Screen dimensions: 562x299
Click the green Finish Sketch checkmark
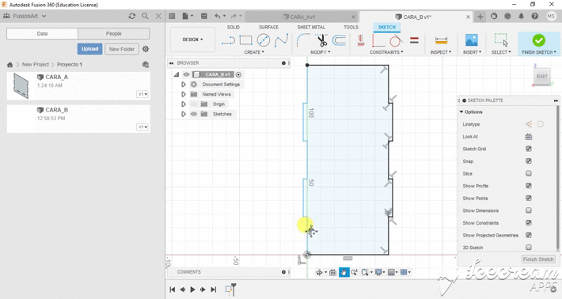(539, 40)
